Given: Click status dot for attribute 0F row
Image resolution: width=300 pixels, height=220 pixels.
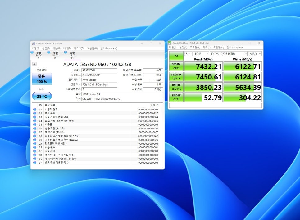Looking at the screenshot, I should [x=35, y=163].
